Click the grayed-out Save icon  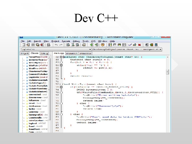click(33, 45)
